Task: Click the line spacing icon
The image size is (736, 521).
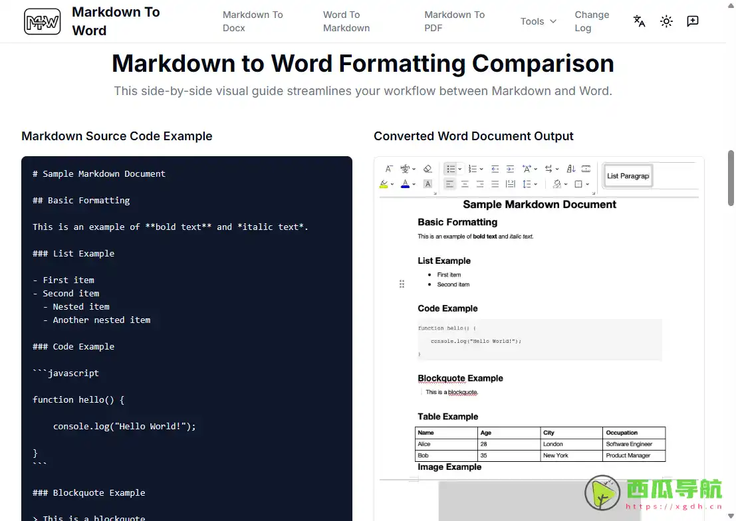Action: tap(527, 184)
